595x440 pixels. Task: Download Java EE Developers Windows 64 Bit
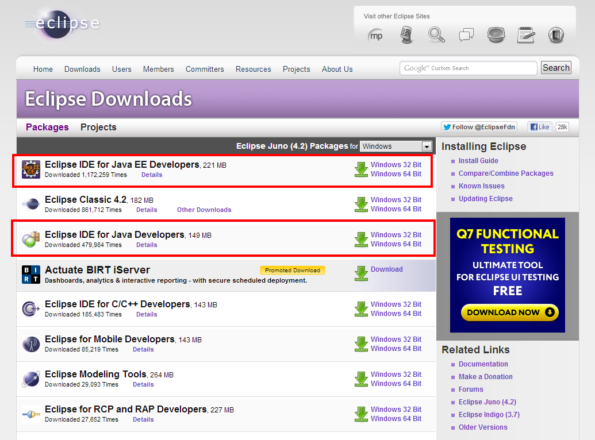pos(396,173)
